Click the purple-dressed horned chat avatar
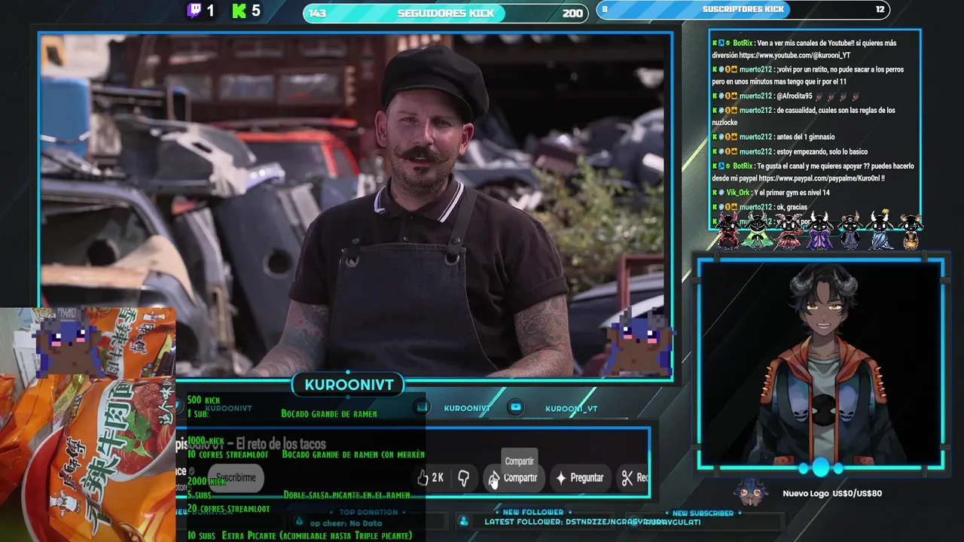964x542 pixels. click(819, 230)
